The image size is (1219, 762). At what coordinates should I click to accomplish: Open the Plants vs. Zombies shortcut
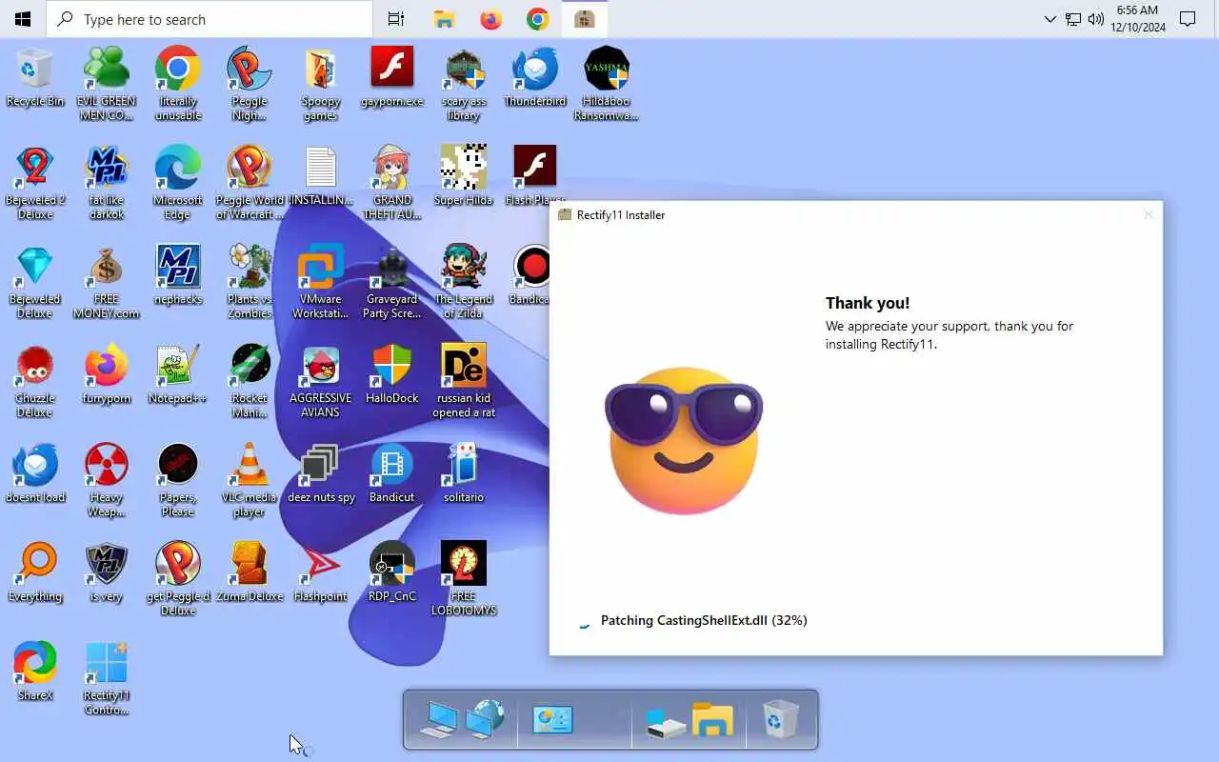(x=250, y=282)
